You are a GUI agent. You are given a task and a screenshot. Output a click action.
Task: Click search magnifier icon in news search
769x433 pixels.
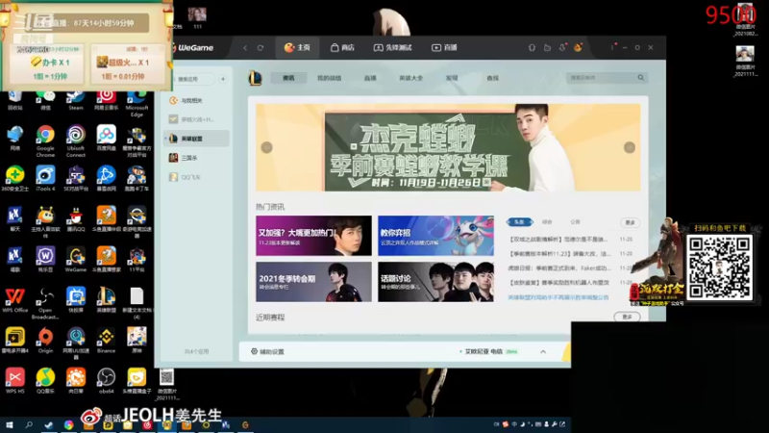coord(640,78)
